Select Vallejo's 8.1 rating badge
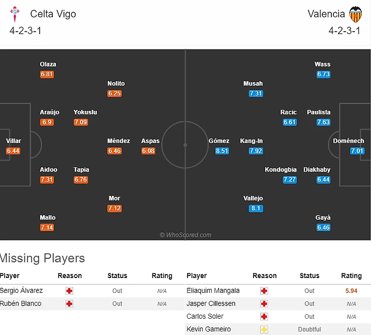The height and width of the screenshot is (335, 371). 256,208
